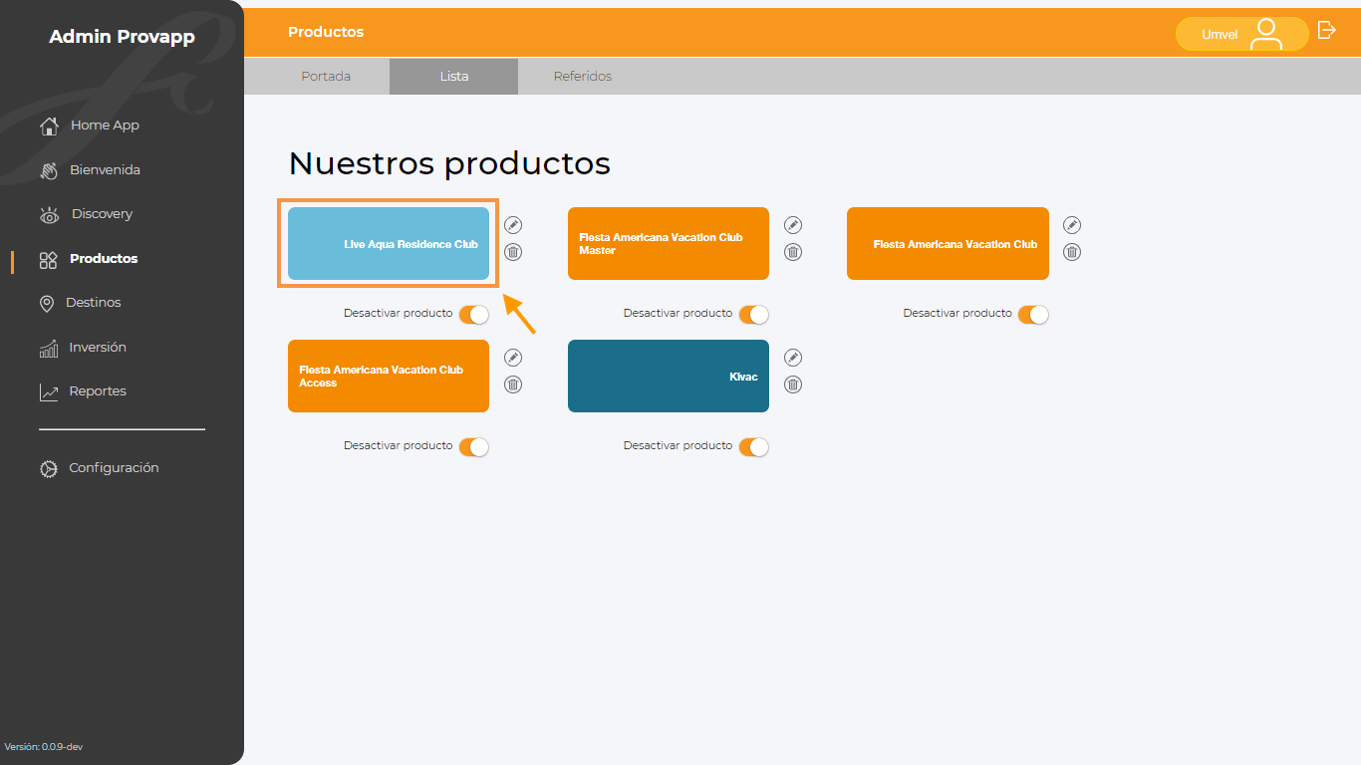Click the Reportes line chart icon
The image size is (1361, 765).
click(49, 392)
